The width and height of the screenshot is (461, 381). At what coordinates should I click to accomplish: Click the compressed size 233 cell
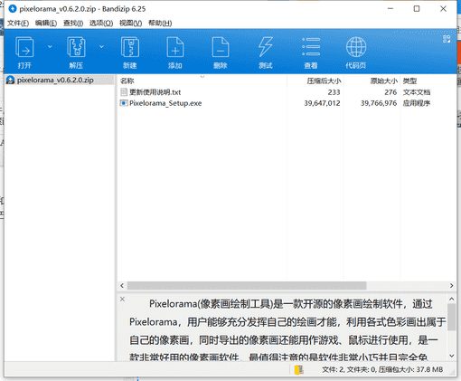334,92
